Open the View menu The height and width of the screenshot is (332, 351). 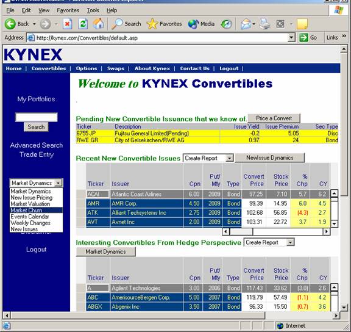pyautogui.click(x=44, y=10)
